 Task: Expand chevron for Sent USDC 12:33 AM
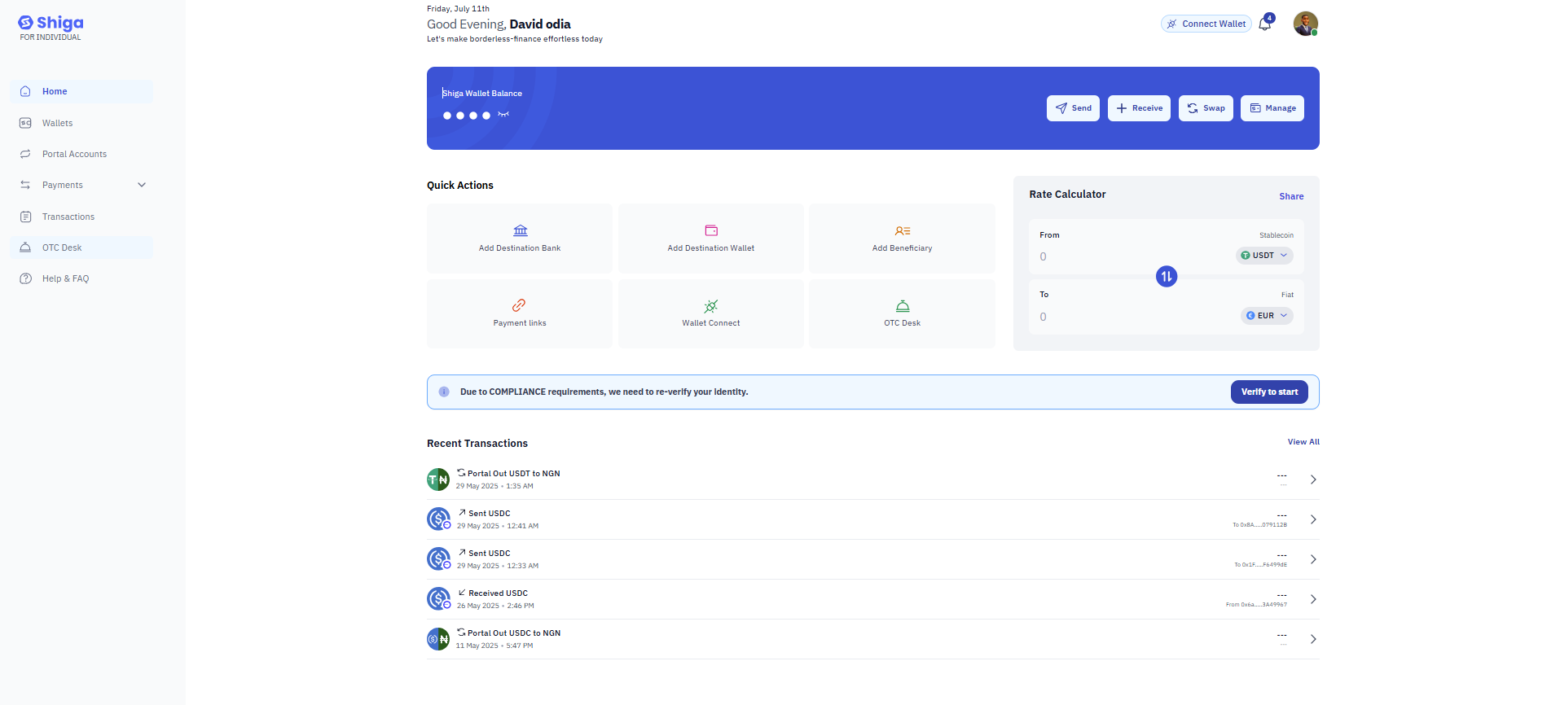coord(1313,559)
